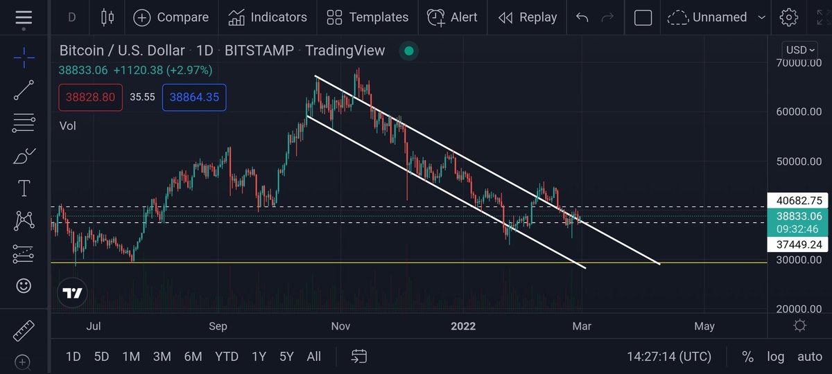This screenshot has height=374, width=832.
Task: Toggle percent scale mode
Action: (x=747, y=357)
